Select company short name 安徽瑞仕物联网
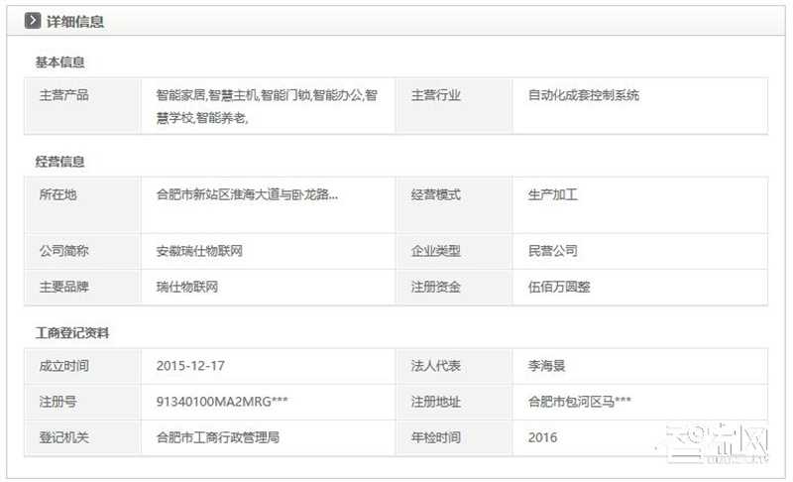This screenshot has height=482, width=793. (x=199, y=252)
